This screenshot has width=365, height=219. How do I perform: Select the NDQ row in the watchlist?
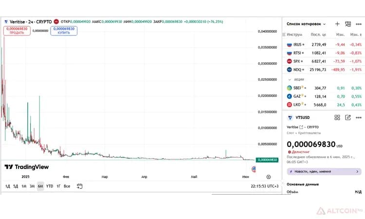pos(324,70)
